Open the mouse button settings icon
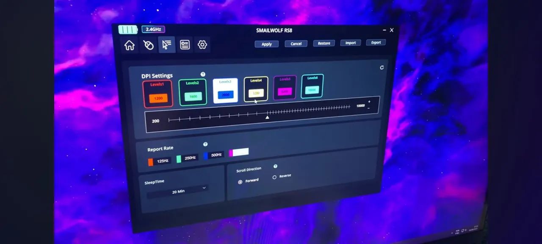This screenshot has width=542, height=244. pos(148,45)
